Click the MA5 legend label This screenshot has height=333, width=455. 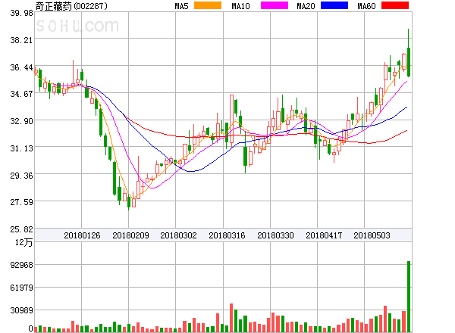click(x=182, y=6)
